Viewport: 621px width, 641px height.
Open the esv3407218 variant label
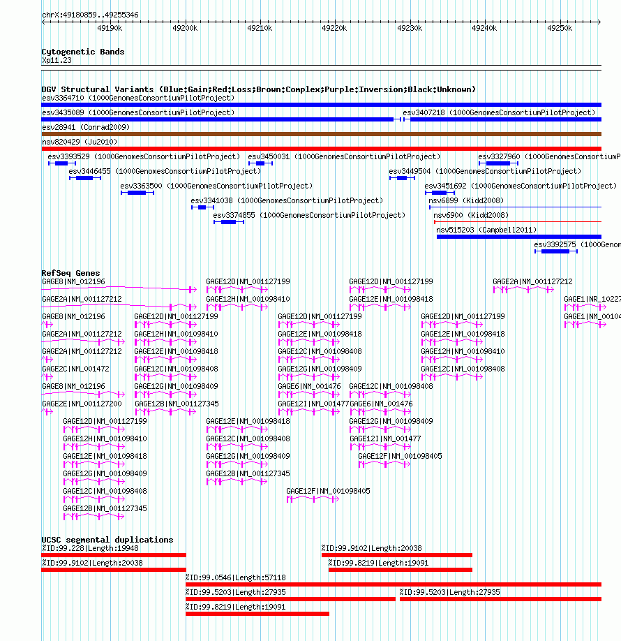pyautogui.click(x=499, y=112)
